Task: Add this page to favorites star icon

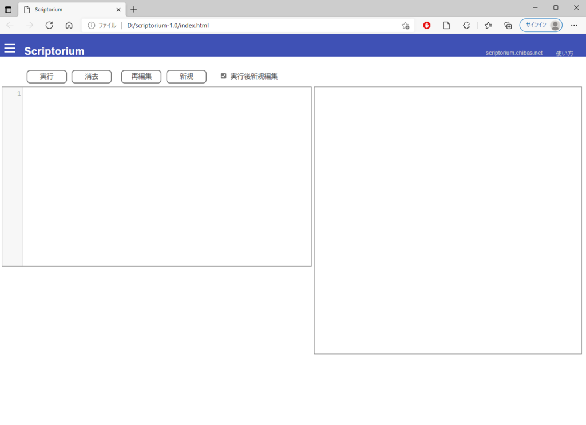Action: tap(405, 25)
